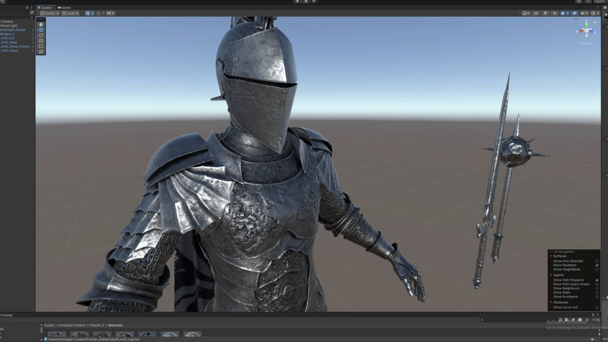
Task: Switch to the Game tab
Action: tap(64, 8)
